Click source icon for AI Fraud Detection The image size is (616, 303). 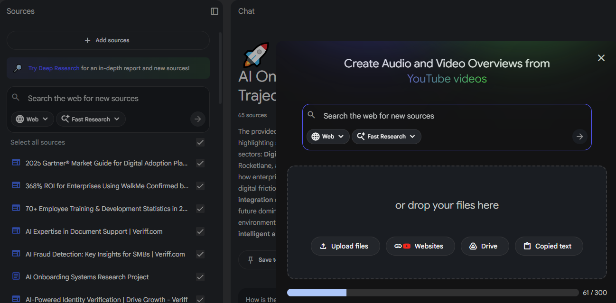click(x=16, y=254)
